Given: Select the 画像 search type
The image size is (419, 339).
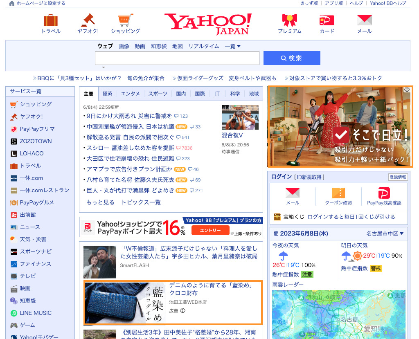Looking at the screenshot, I should (x=124, y=46).
